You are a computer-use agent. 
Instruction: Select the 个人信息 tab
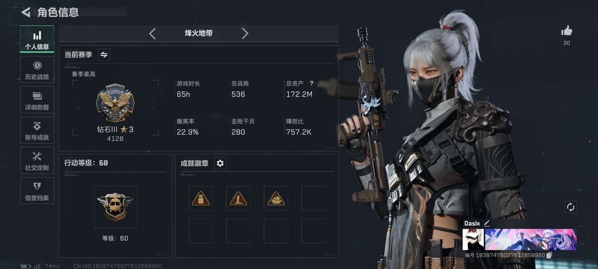(37, 39)
